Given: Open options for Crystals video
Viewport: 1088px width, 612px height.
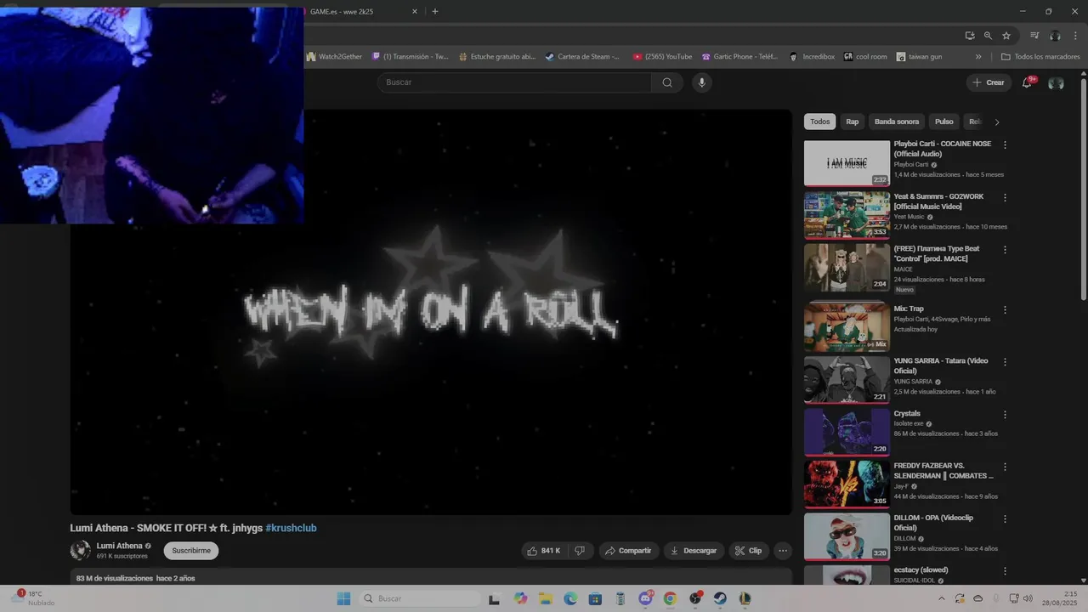Looking at the screenshot, I should pos(1005,414).
